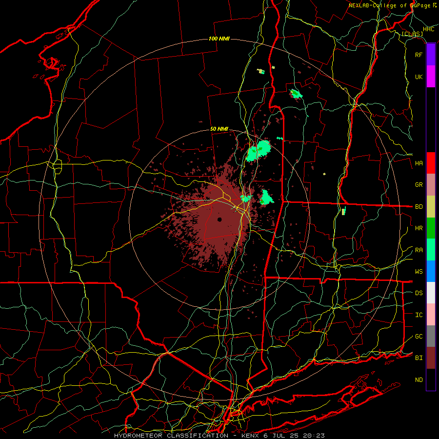Click the magenta UK legend color swatch
Viewport: 439px width, 439px height.
click(x=431, y=77)
